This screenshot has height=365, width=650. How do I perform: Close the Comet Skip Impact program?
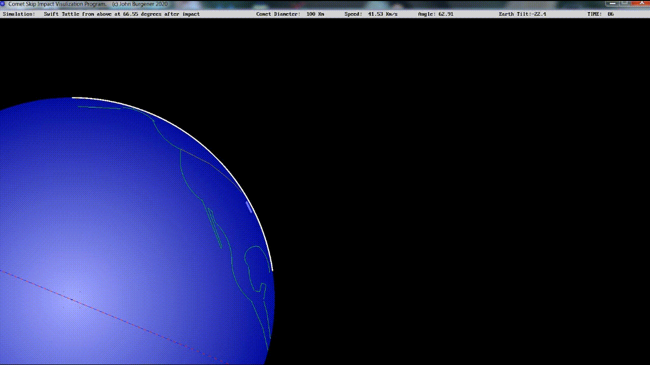(x=640, y=3)
